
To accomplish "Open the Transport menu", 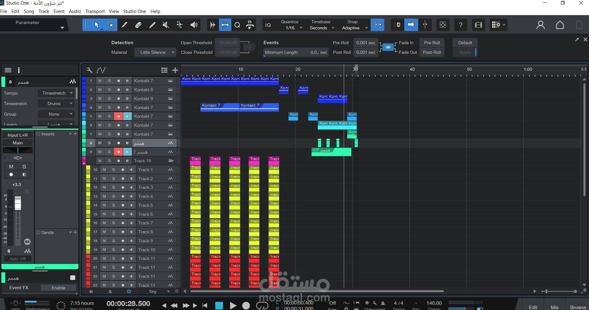I will [x=95, y=11].
